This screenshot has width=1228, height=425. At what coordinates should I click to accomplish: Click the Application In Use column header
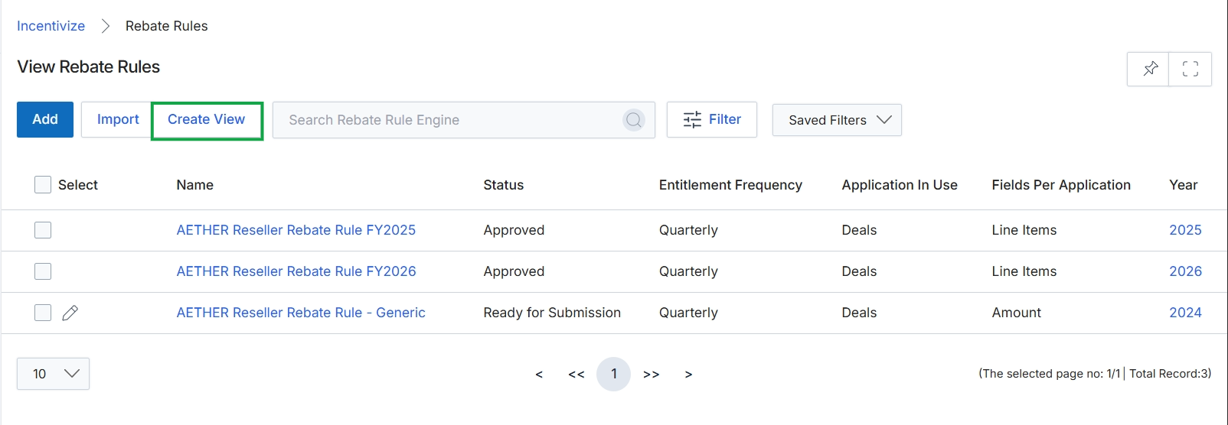900,185
